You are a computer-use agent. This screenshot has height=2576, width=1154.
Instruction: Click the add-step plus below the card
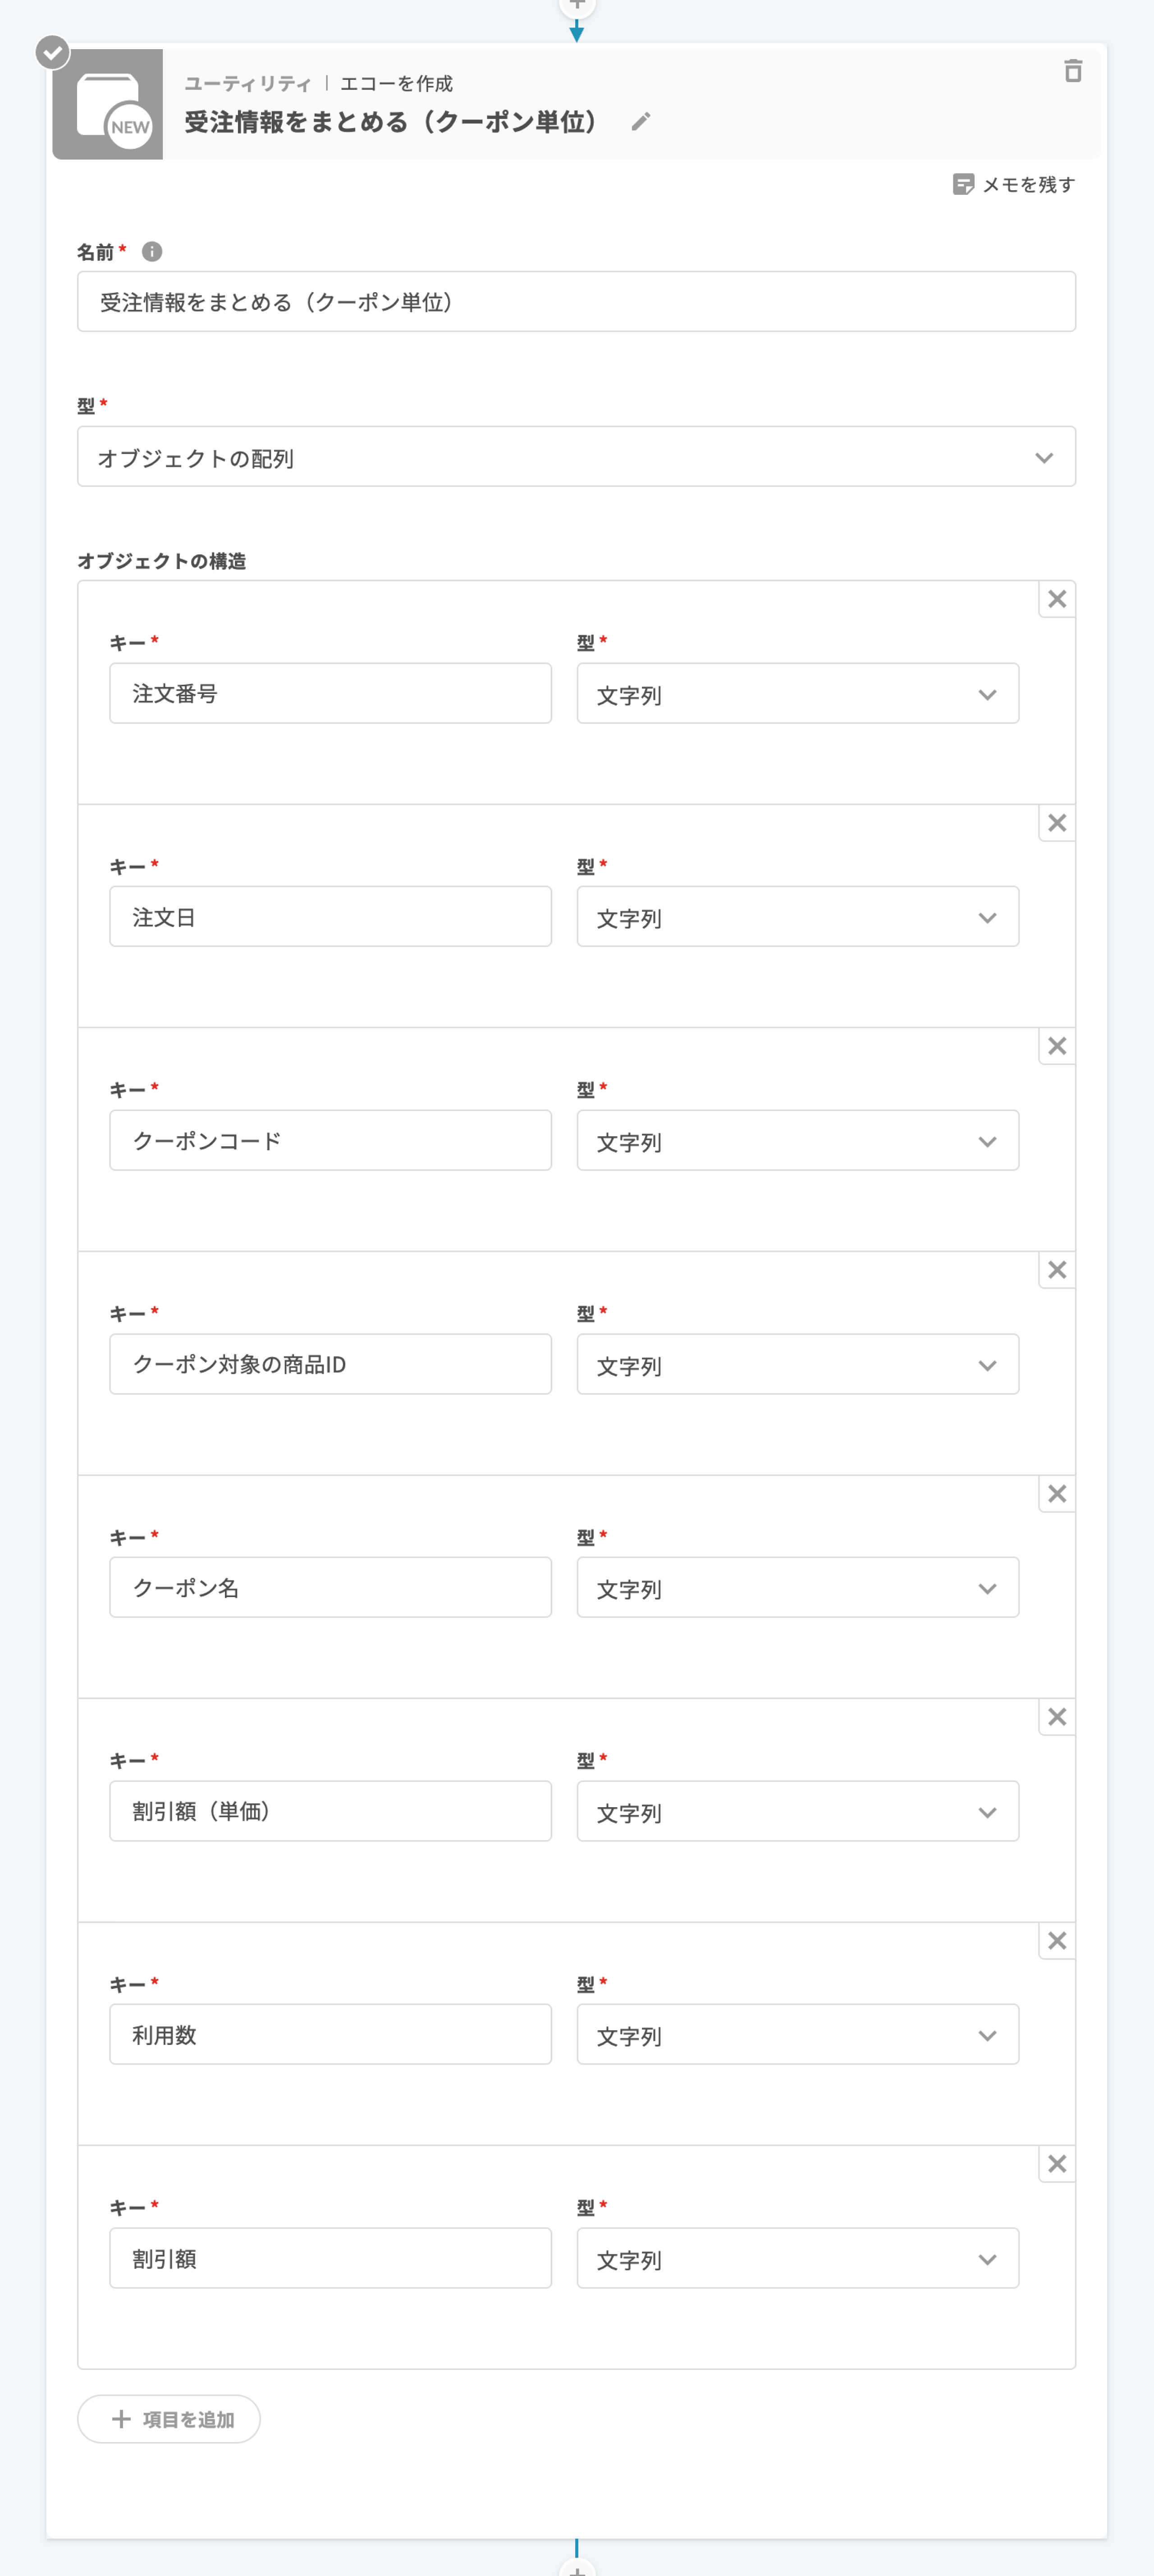click(x=577, y=2567)
